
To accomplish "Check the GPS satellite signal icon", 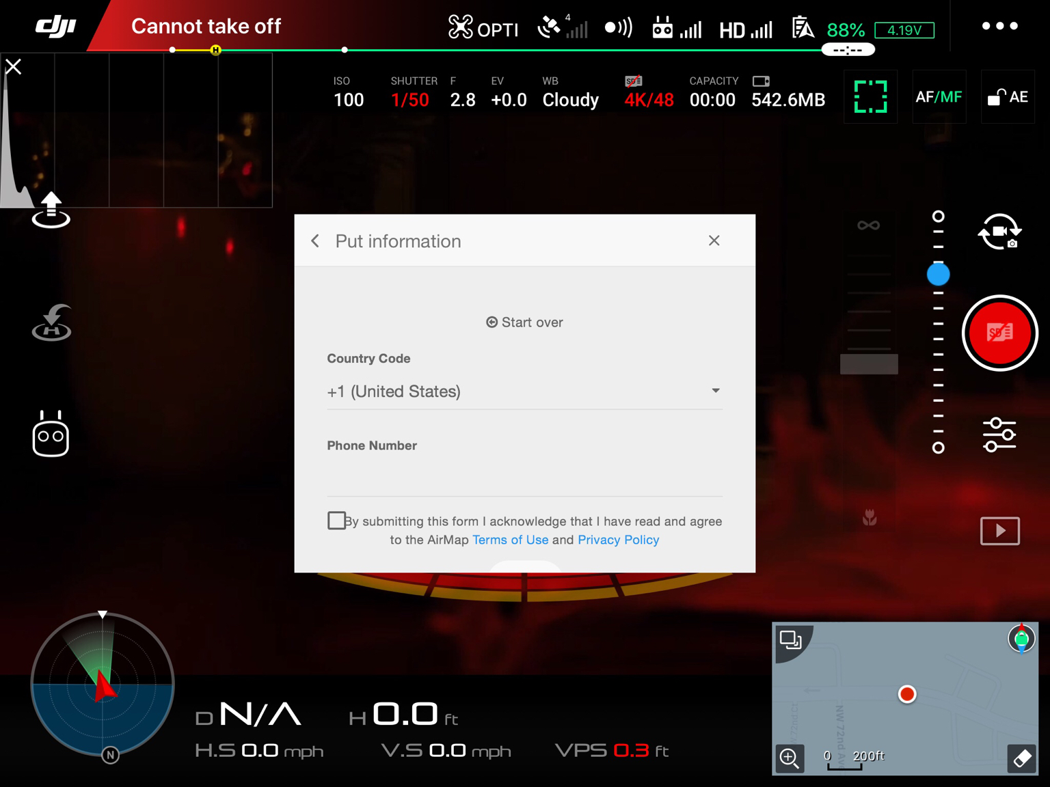I will coord(562,27).
